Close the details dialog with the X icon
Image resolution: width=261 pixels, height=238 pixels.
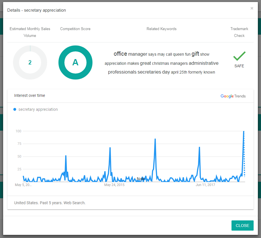[x=252, y=8]
